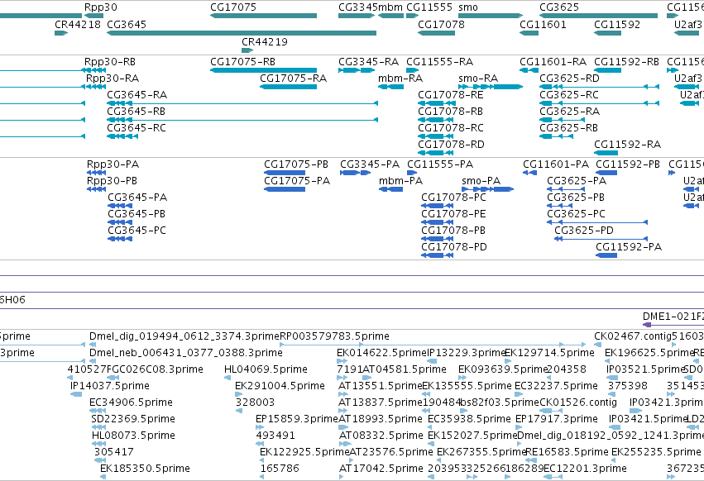This screenshot has width=704, height=481.
Task: Click the EK255235.5prime EST label
Action: coord(656,452)
